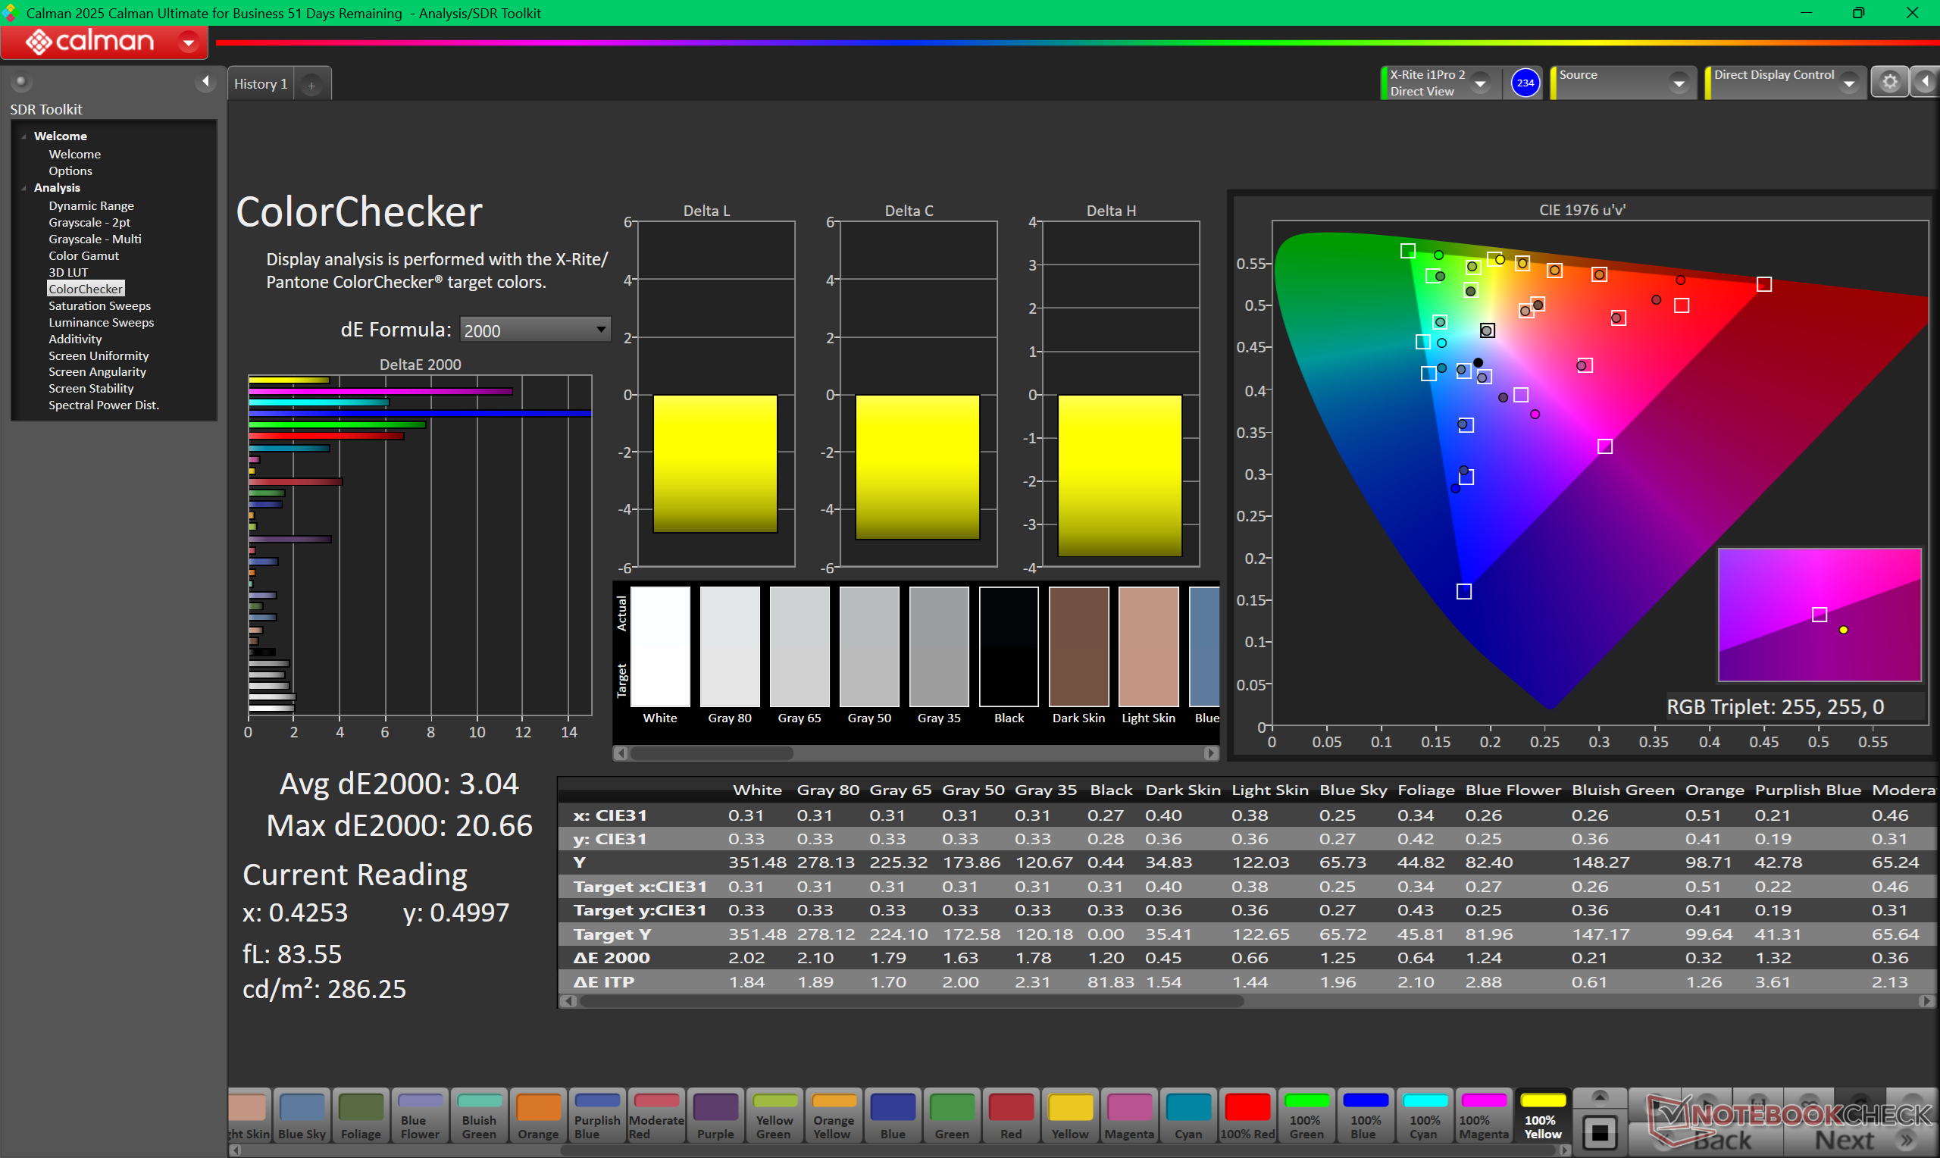Viewport: 1940px width, 1158px height.
Task: Expand the Direct Display Control dropdown
Action: click(x=1848, y=83)
